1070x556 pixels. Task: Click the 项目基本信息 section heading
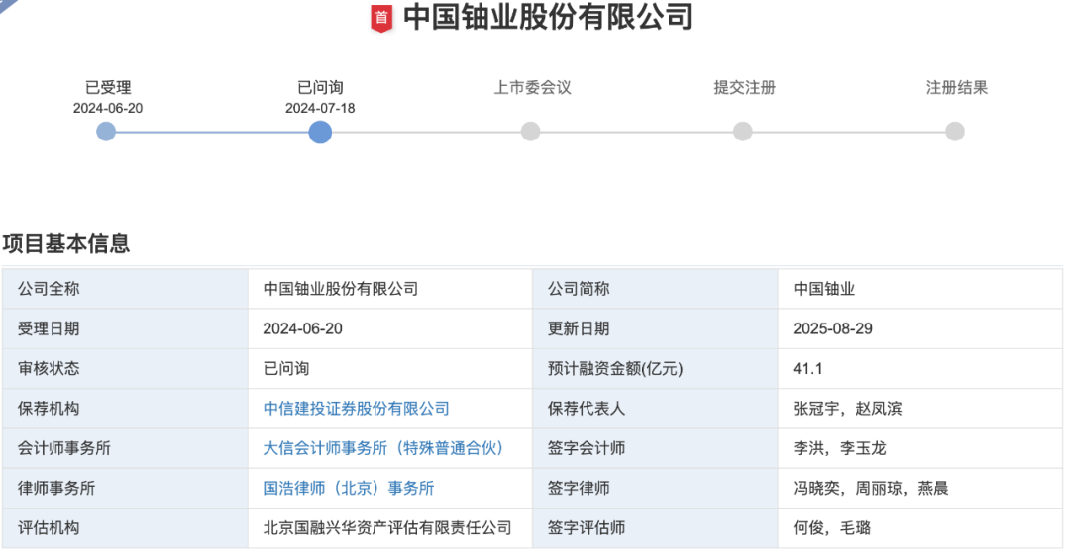[66, 244]
